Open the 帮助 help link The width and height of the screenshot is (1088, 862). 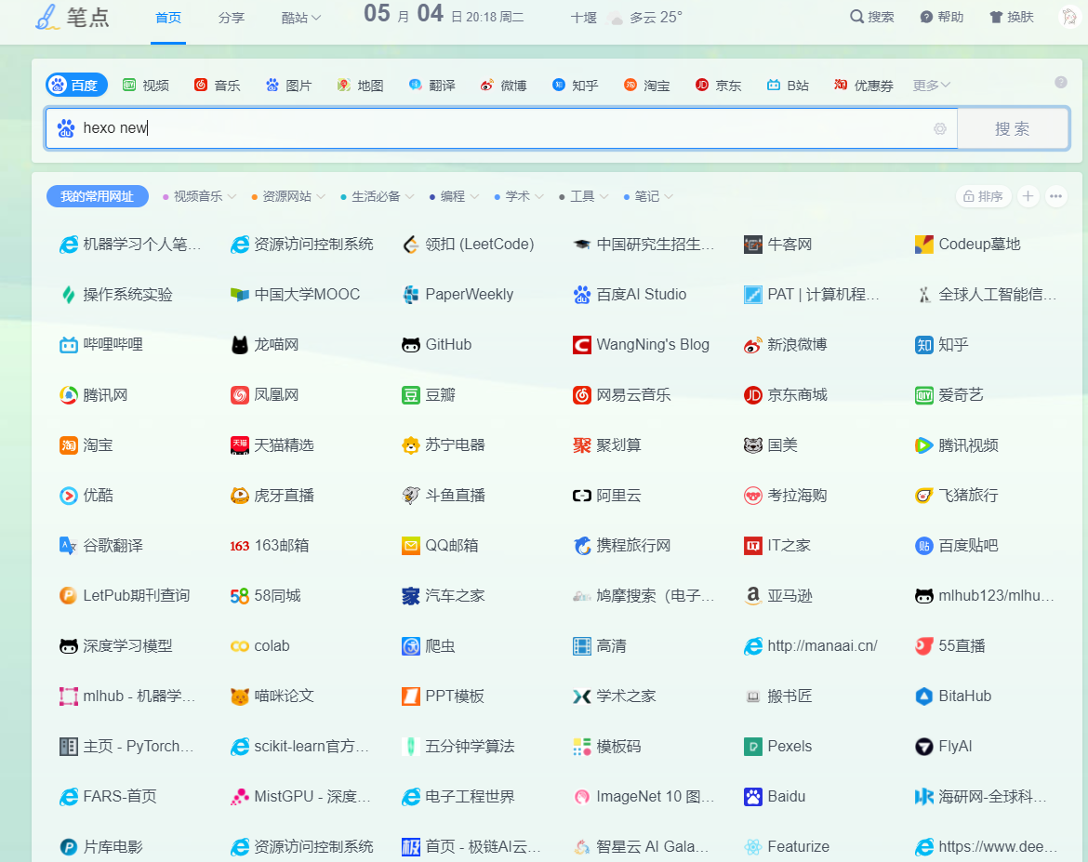click(x=942, y=18)
